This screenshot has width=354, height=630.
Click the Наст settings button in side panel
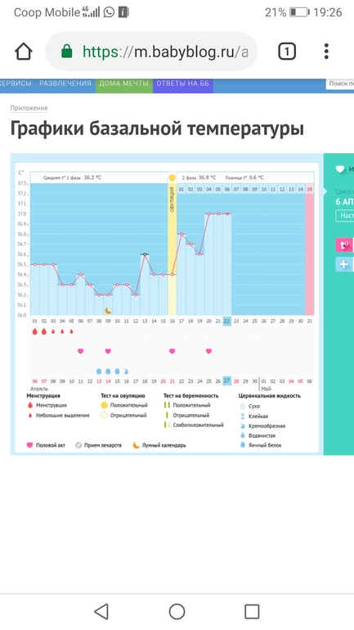pyautogui.click(x=345, y=216)
